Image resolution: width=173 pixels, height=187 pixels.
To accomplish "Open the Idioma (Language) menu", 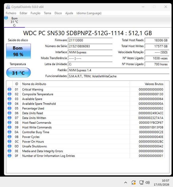I will 89,13.
